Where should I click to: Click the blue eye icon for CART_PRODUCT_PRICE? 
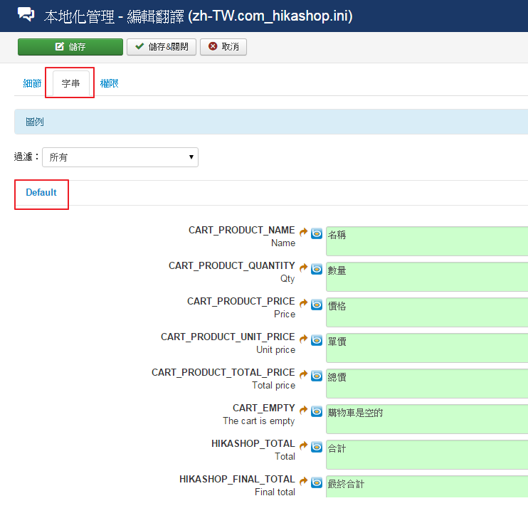(x=317, y=305)
